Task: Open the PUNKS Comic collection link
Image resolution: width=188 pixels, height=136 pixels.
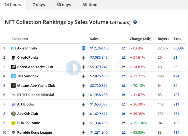Action: point(29,123)
